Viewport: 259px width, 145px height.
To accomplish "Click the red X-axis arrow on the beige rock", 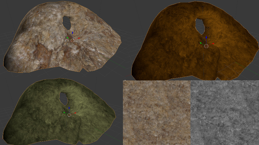I will 79,38.
